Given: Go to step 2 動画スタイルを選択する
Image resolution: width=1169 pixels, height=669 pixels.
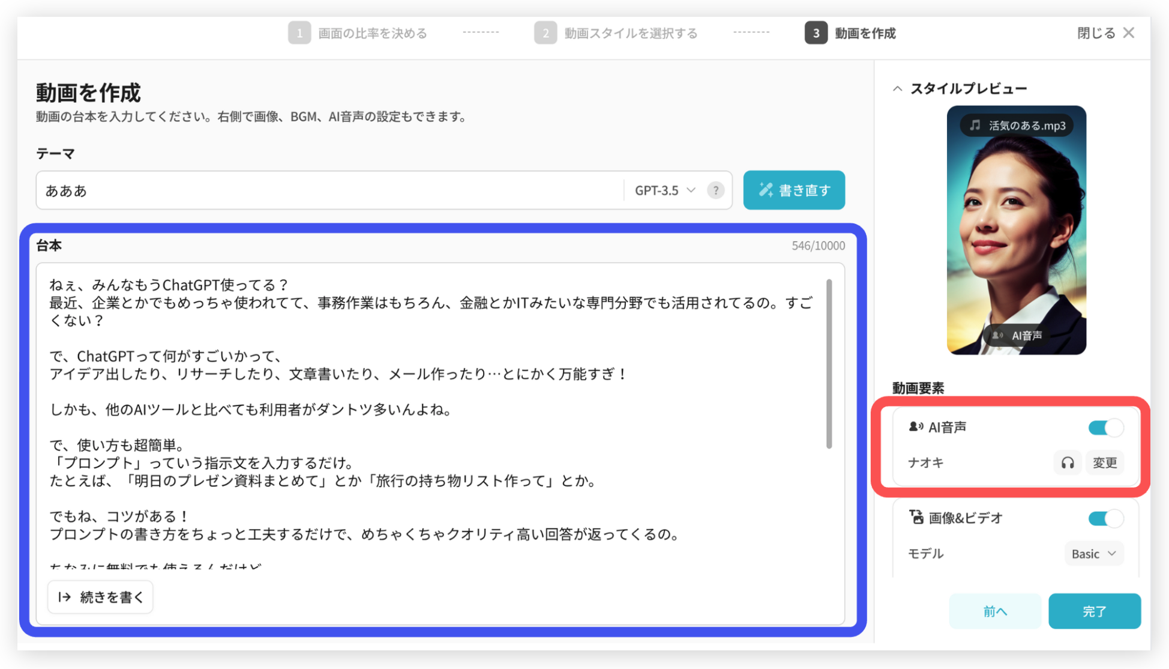Looking at the screenshot, I should coord(616,33).
